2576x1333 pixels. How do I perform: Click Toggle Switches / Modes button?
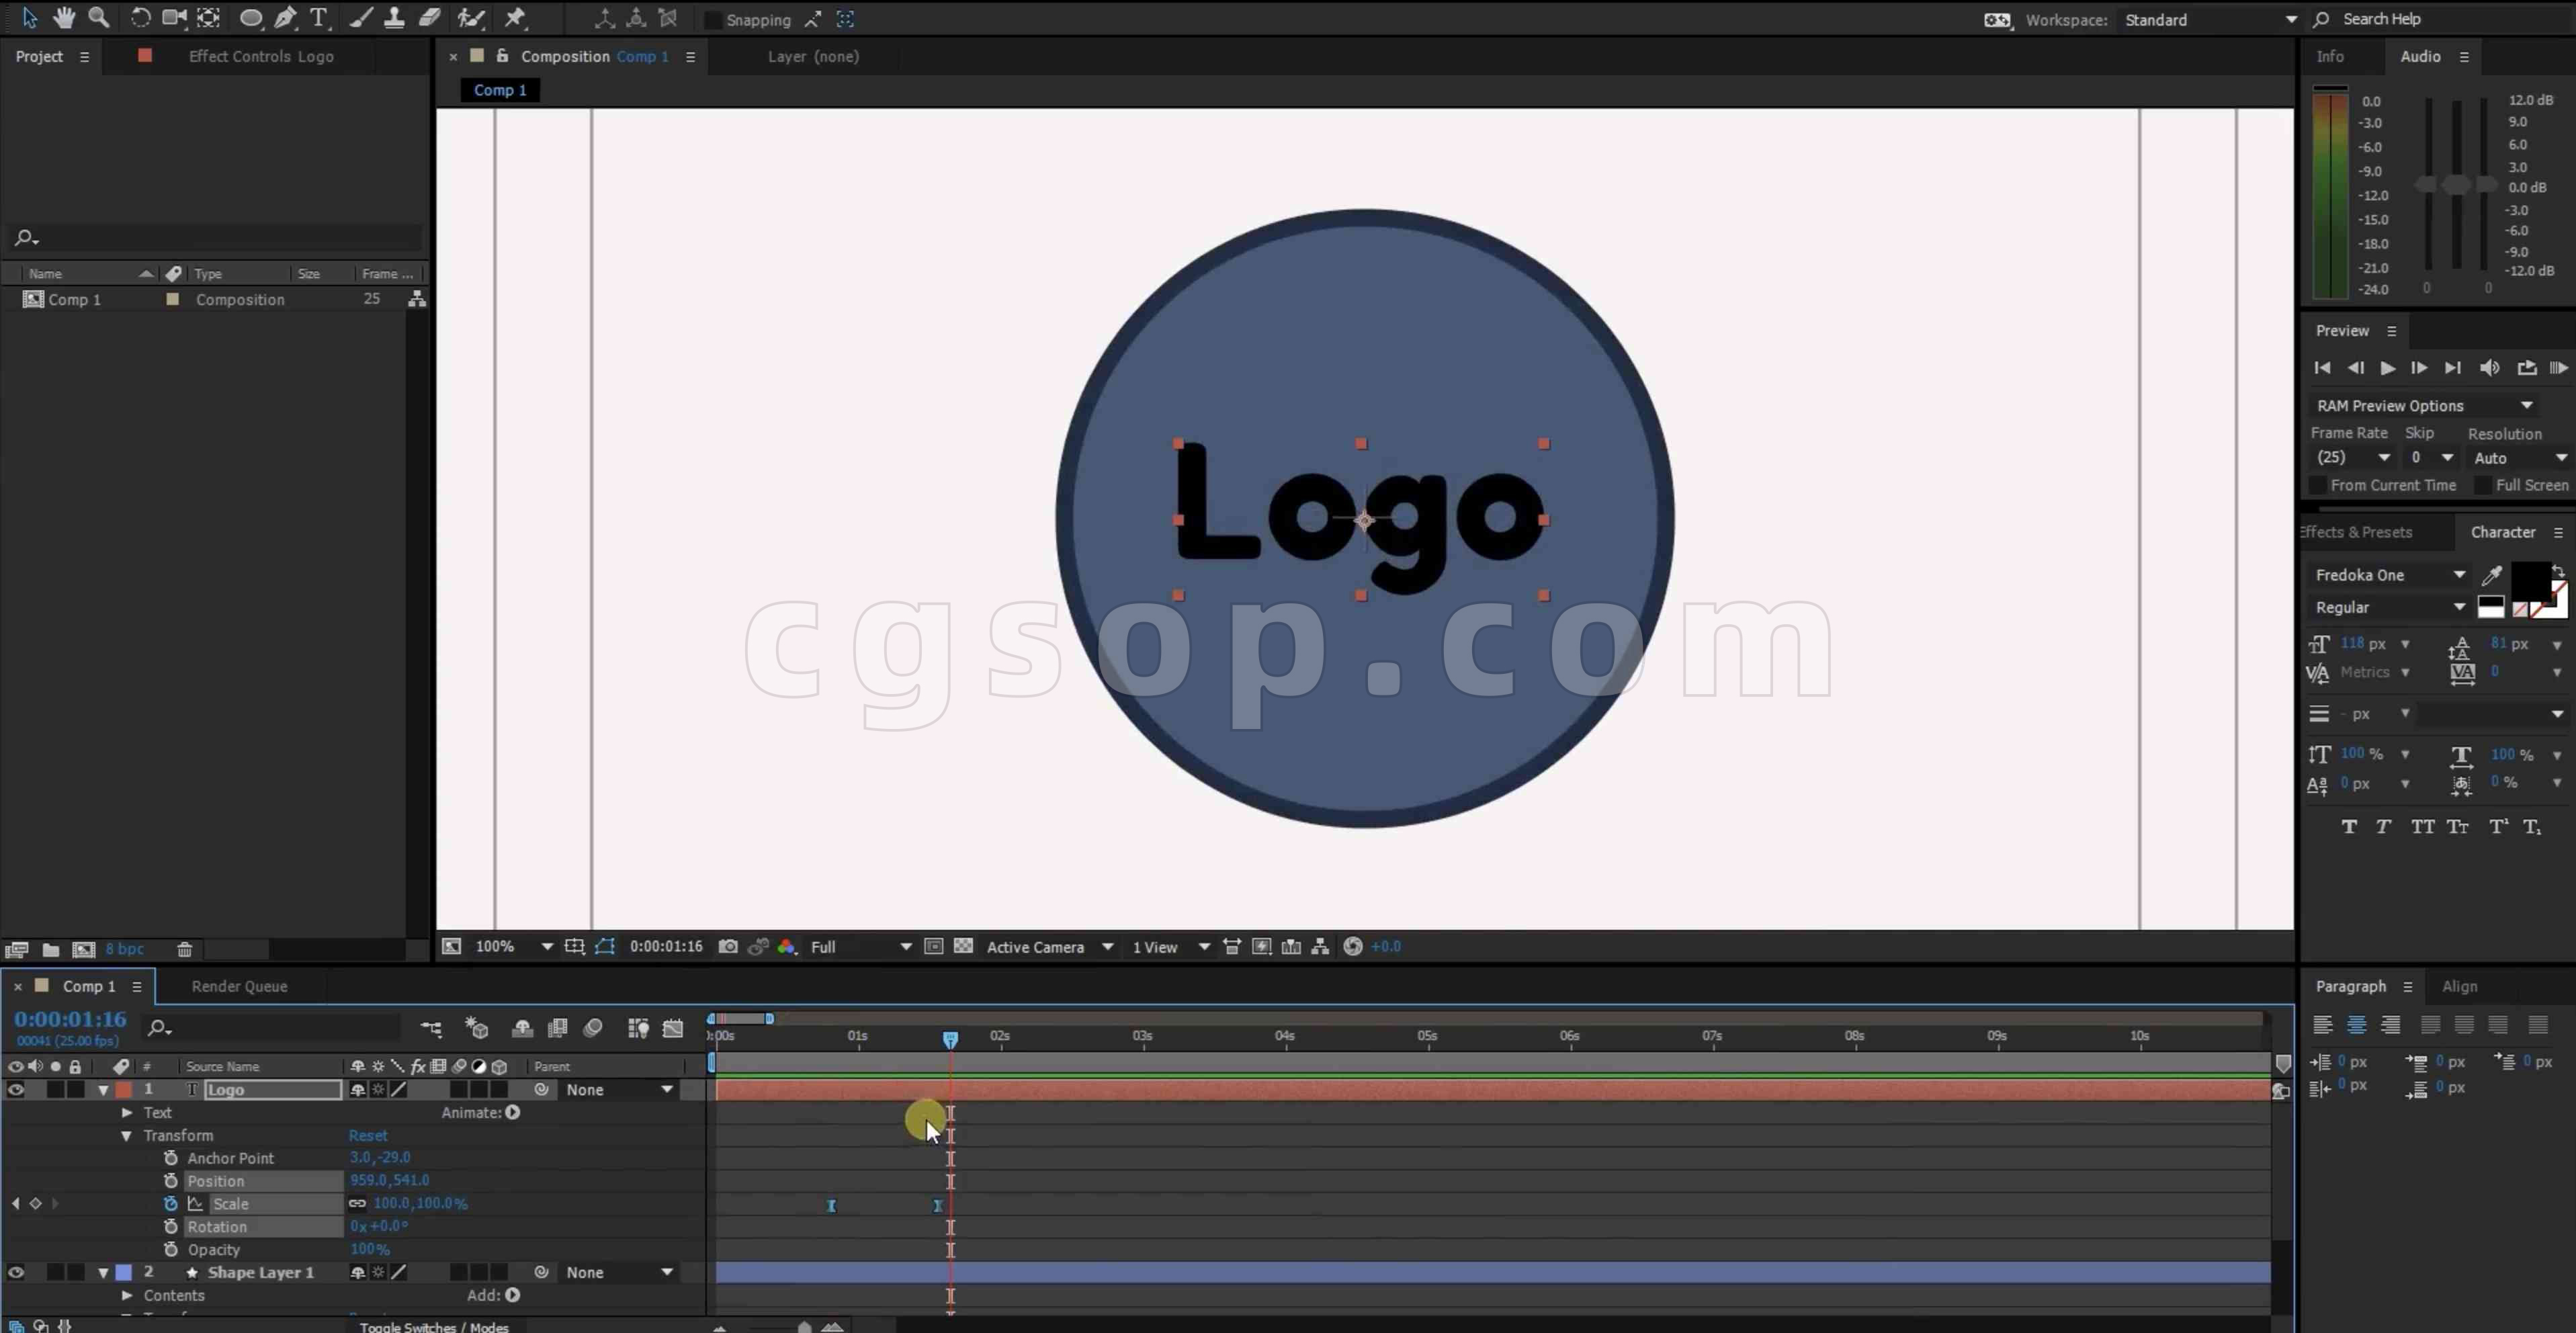click(x=434, y=1326)
